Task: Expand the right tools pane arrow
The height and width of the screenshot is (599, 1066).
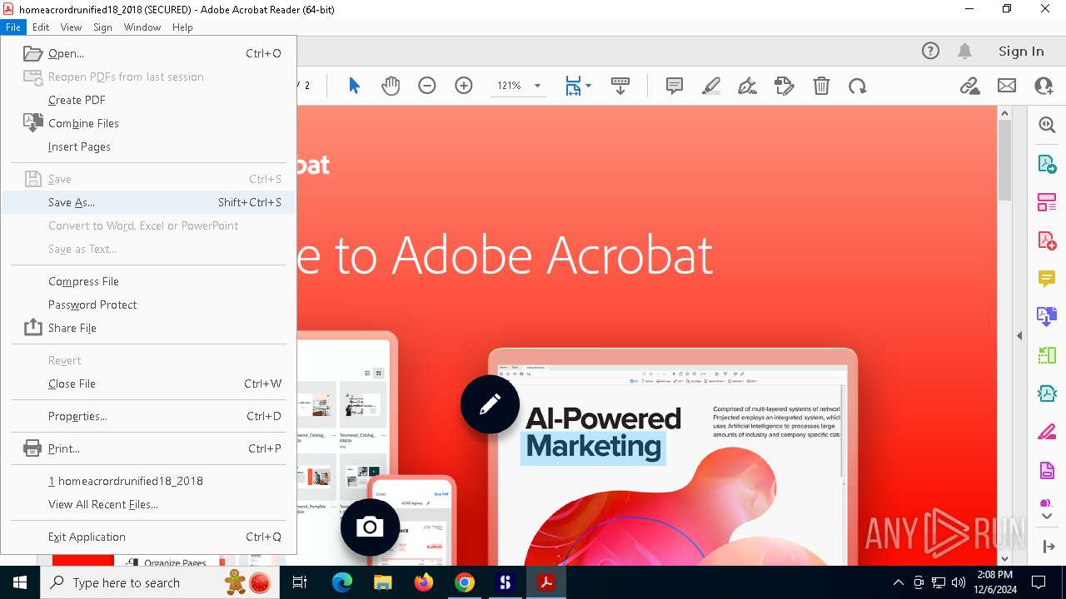Action: [x=1019, y=336]
